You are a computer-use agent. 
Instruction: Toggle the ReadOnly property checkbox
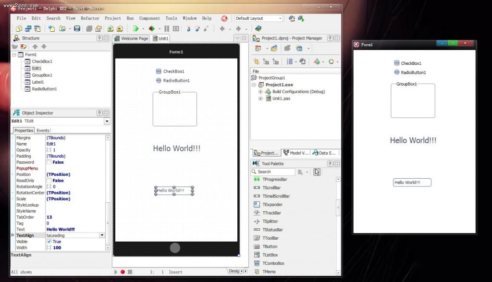click(49, 180)
